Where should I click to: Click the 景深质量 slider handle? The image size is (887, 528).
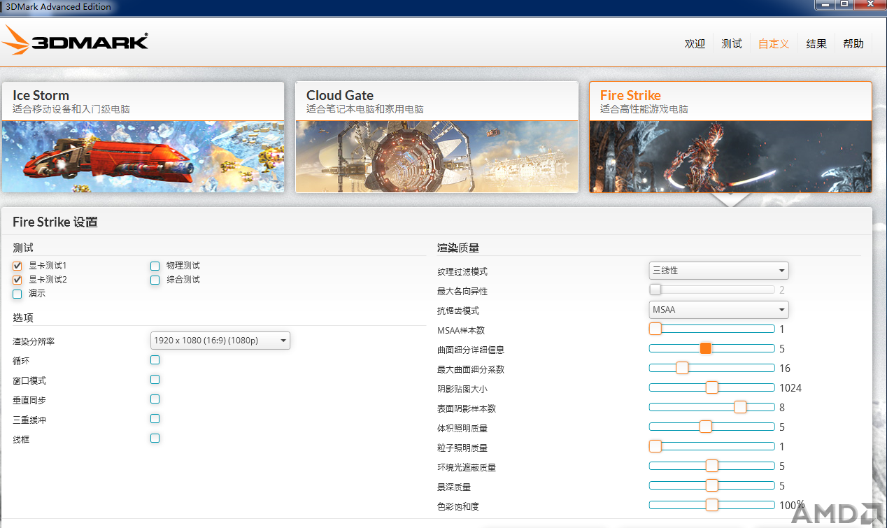(712, 485)
